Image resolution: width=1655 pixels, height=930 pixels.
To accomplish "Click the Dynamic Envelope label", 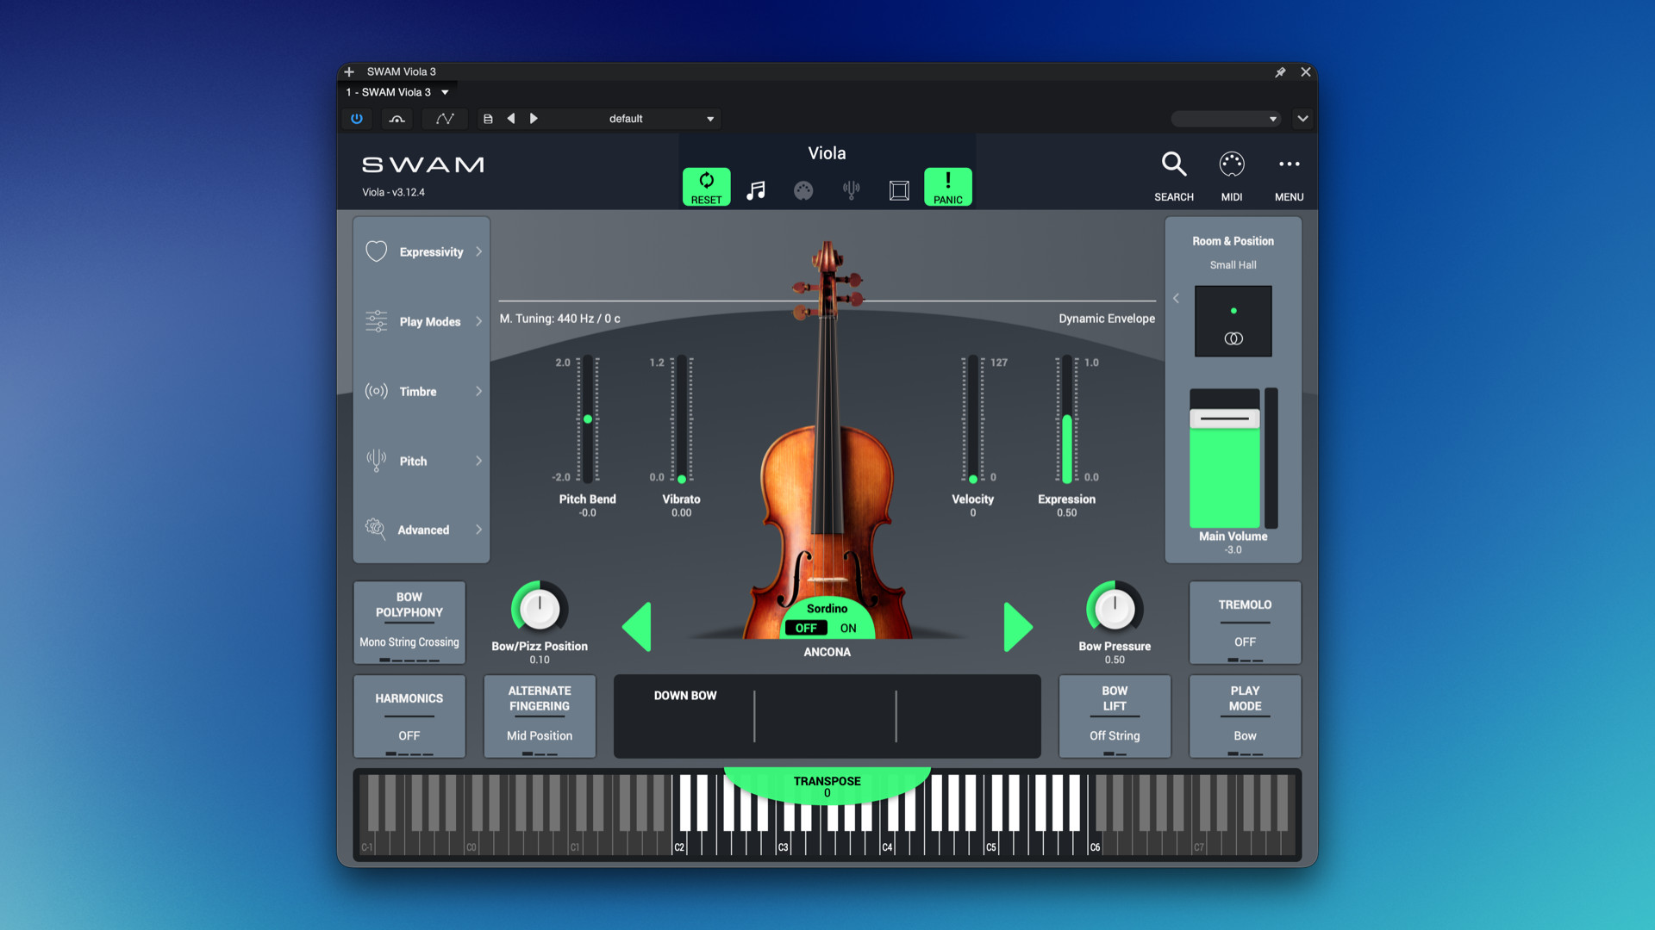I will 1107,319.
